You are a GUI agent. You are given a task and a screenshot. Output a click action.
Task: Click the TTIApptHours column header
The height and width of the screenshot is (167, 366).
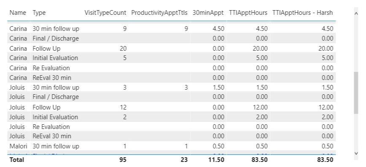(248, 13)
